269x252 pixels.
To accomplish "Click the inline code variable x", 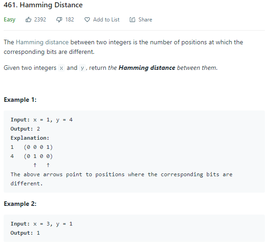I will [x=61, y=68].
